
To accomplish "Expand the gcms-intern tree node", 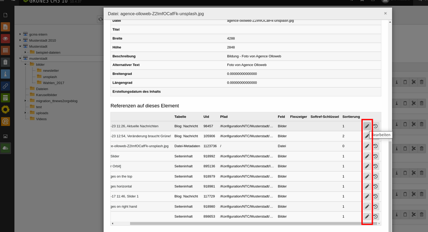I will click(x=20, y=34).
